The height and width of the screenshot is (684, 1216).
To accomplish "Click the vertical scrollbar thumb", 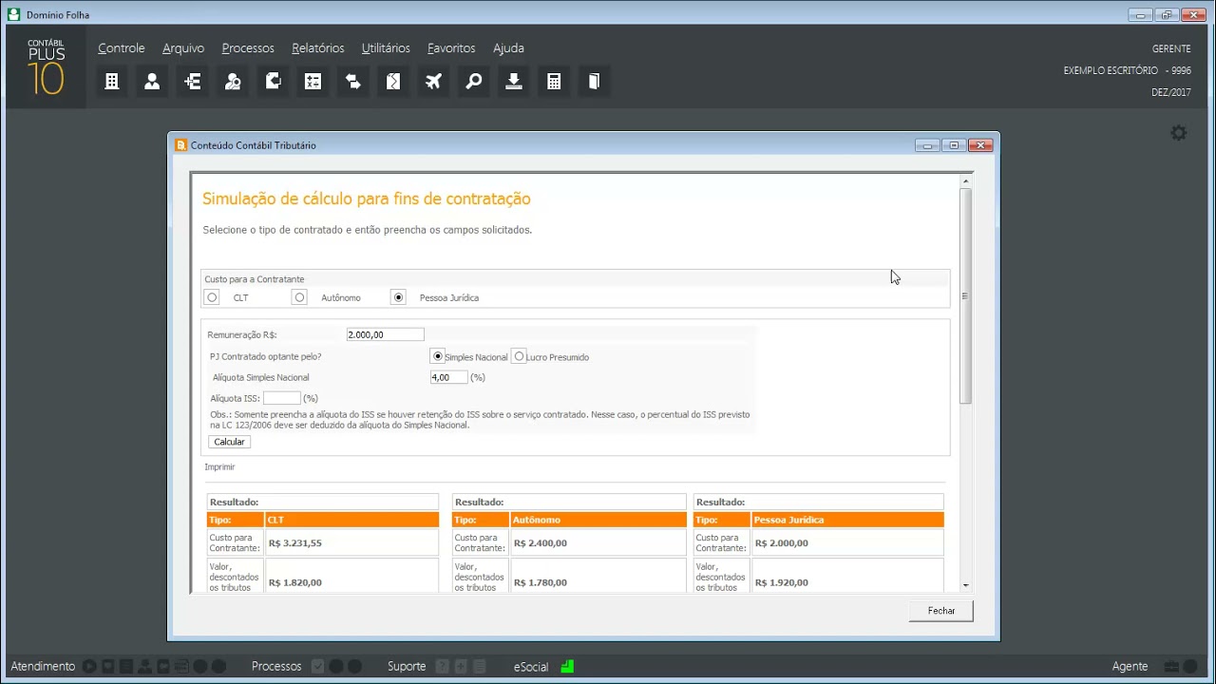I will [966, 295].
